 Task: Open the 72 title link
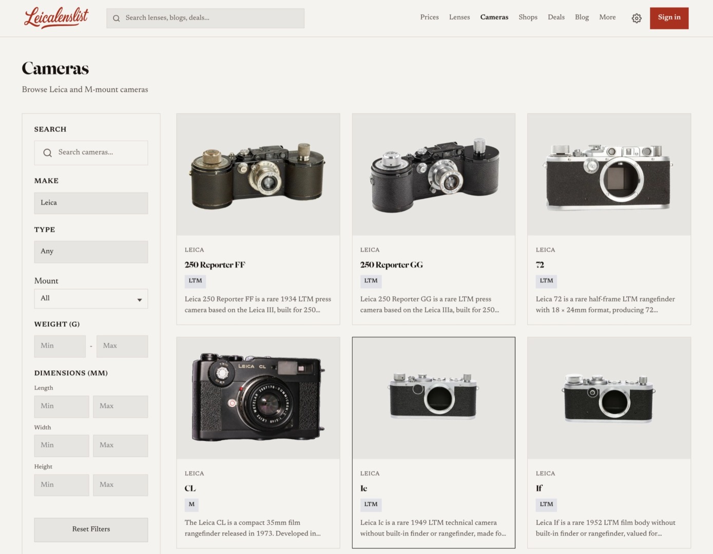pyautogui.click(x=540, y=265)
